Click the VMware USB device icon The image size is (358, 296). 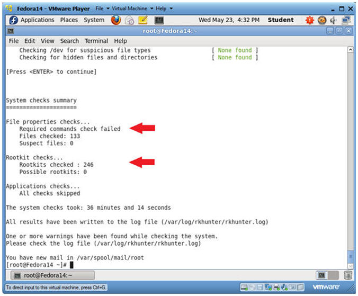[x=292, y=288]
